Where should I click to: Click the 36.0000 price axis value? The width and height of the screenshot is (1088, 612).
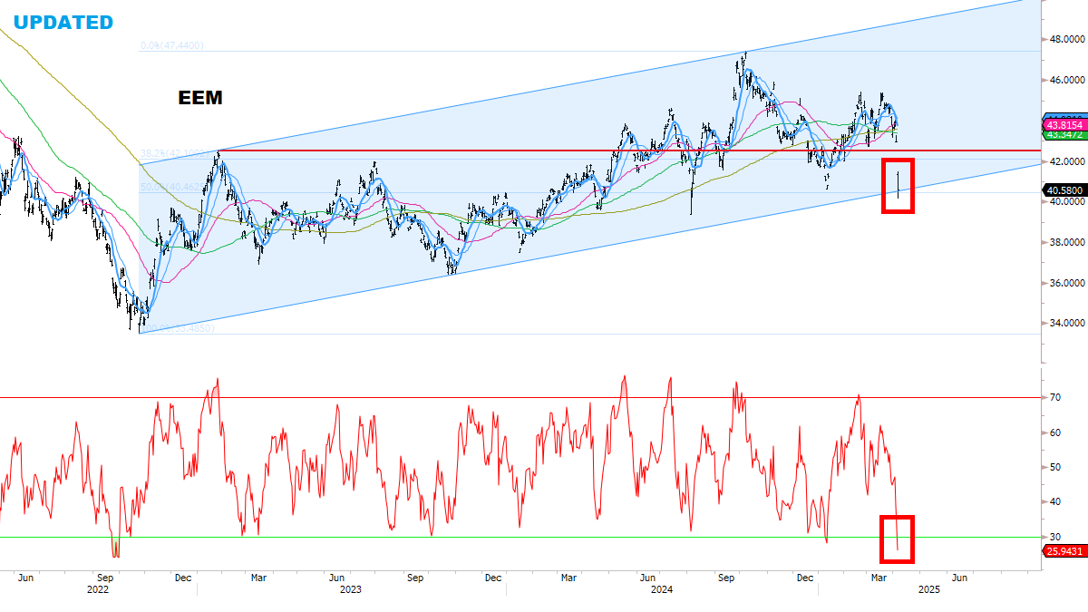(1065, 283)
